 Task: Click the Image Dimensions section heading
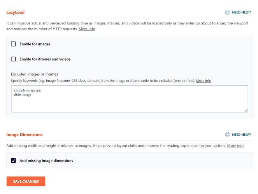point(25,135)
